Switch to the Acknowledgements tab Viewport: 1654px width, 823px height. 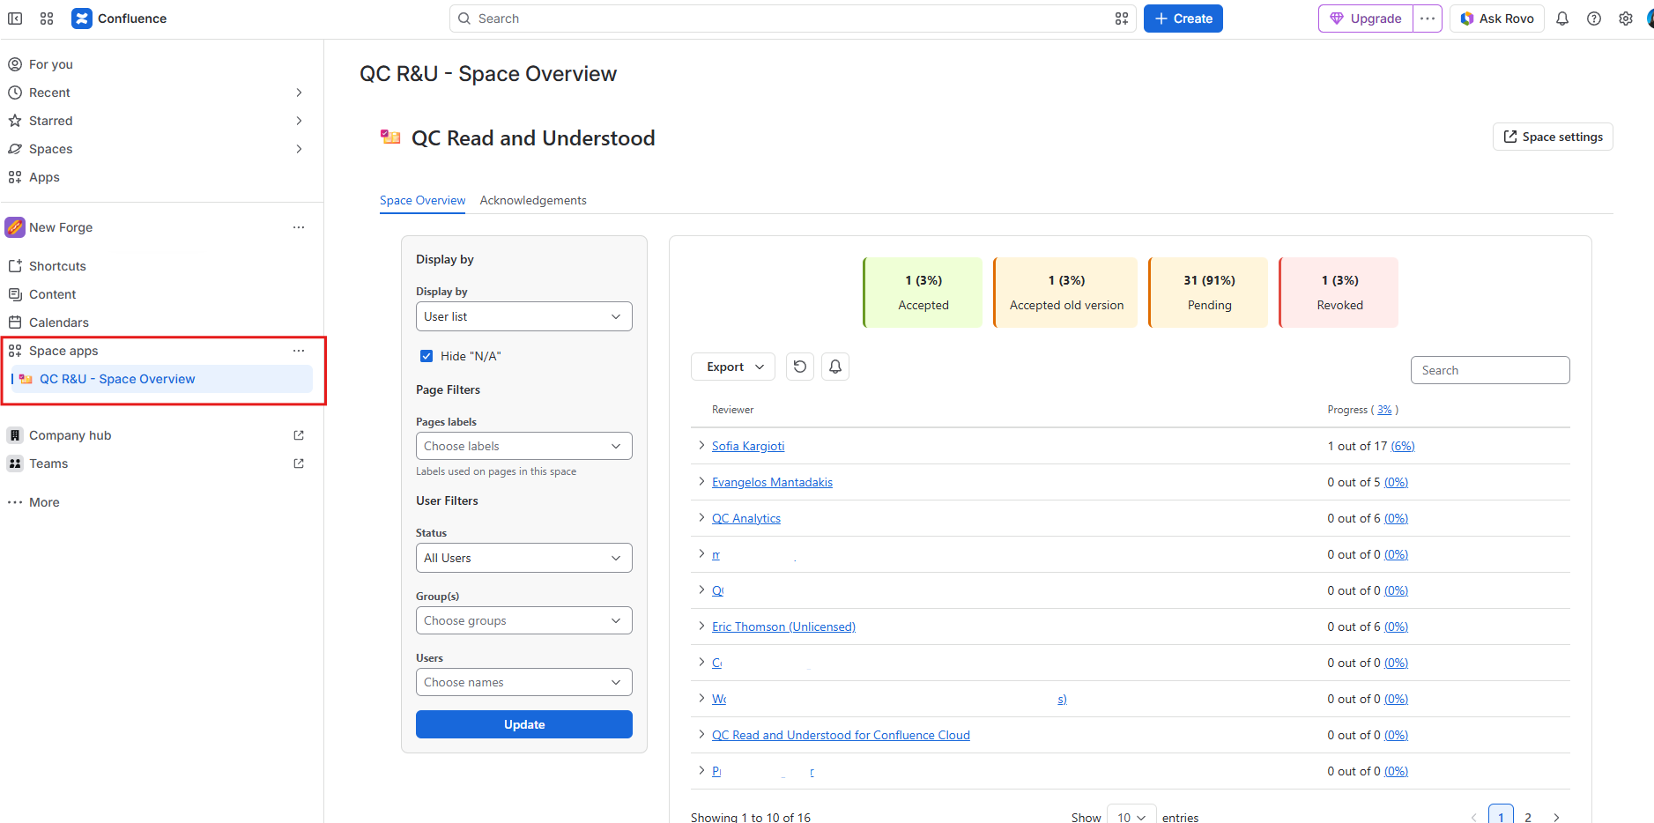click(x=533, y=200)
